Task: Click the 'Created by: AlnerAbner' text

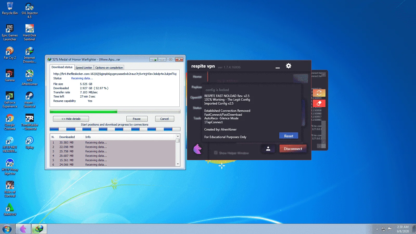Action: point(220,129)
